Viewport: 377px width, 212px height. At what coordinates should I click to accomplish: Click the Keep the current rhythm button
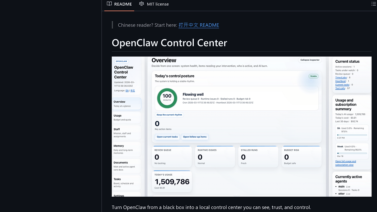(x=169, y=115)
